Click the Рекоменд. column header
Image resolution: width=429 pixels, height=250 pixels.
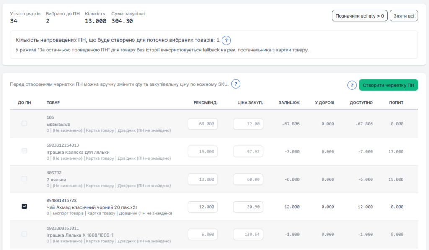click(205, 102)
